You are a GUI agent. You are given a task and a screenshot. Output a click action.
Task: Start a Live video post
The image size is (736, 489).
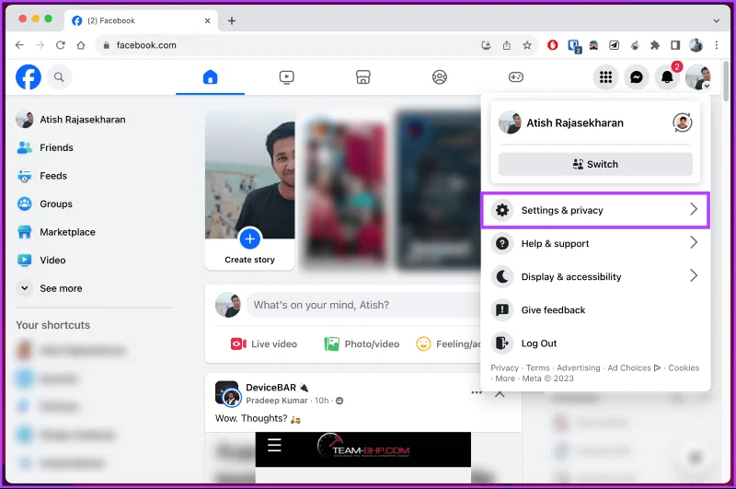pyautogui.click(x=264, y=343)
